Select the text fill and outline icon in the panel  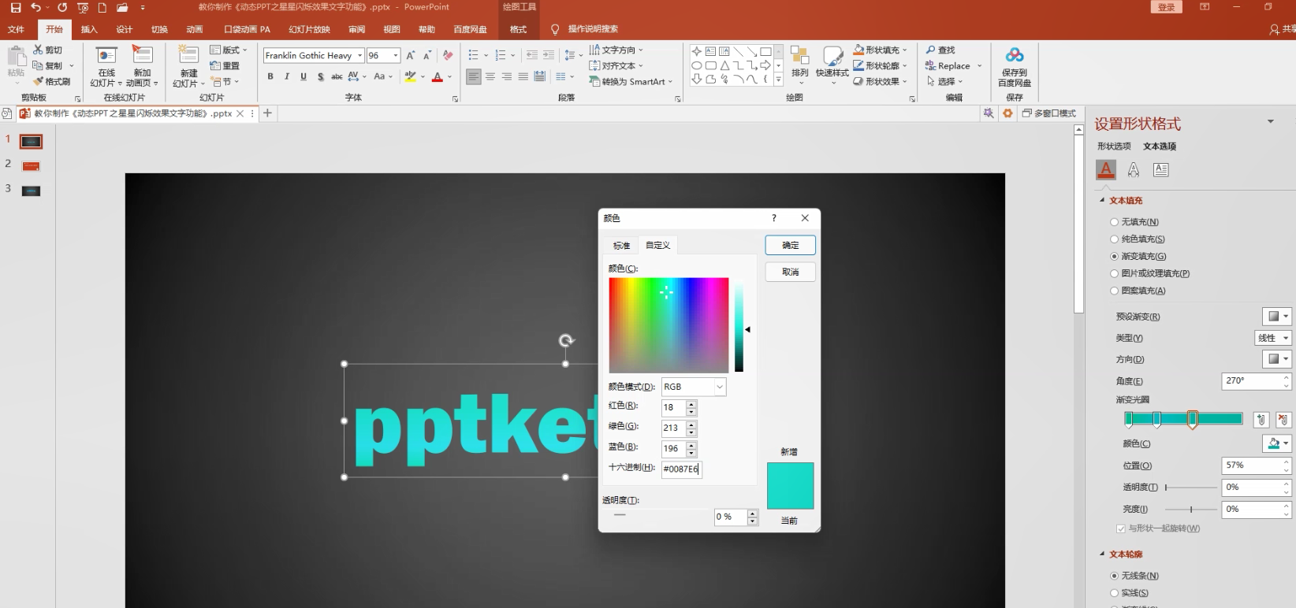(x=1106, y=169)
